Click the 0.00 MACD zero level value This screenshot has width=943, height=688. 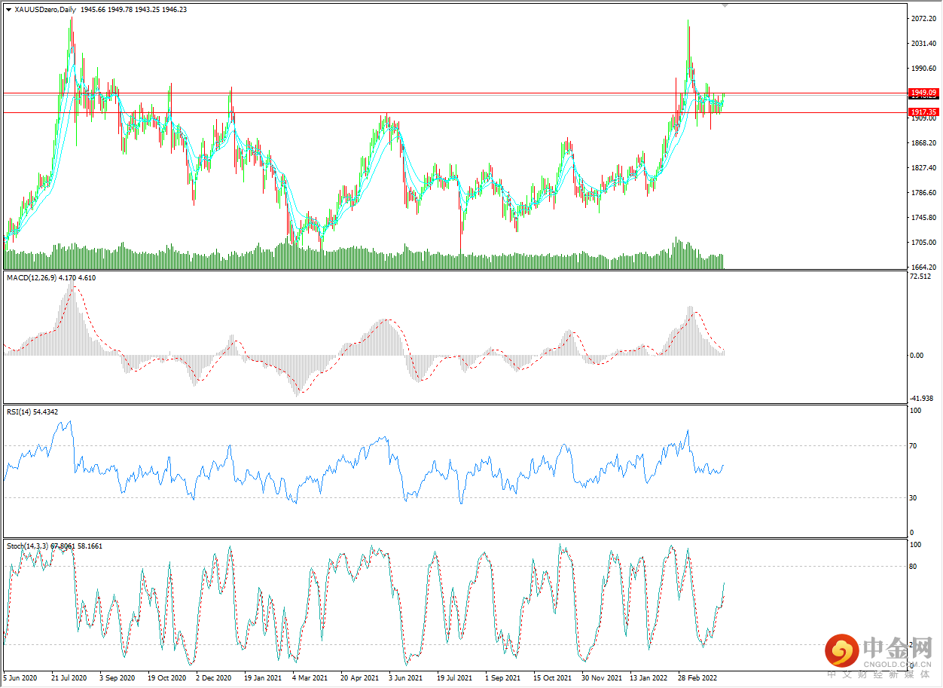point(917,356)
